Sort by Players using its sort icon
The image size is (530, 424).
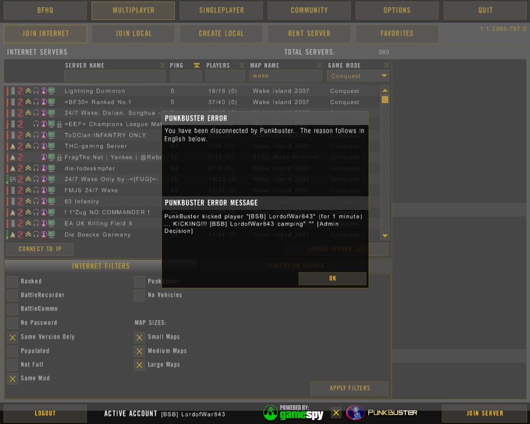coord(242,65)
